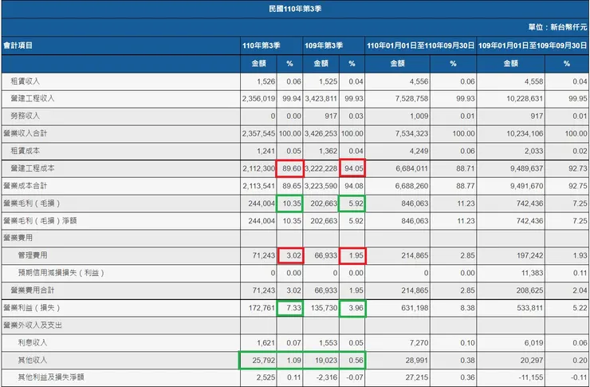Click the 單位：新台幣仟元 unit label

(557, 27)
